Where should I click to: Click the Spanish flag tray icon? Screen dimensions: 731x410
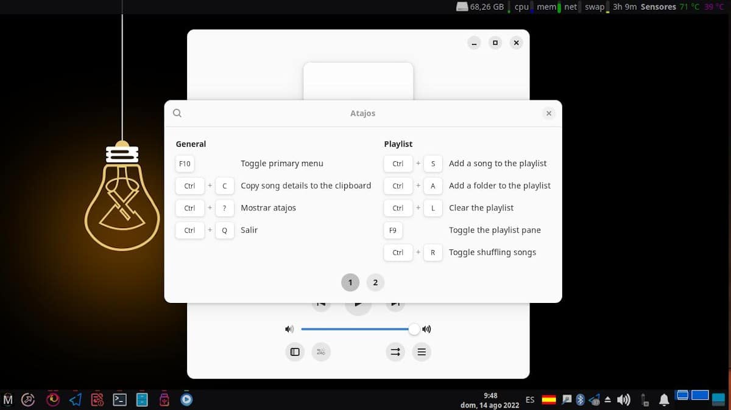point(549,400)
